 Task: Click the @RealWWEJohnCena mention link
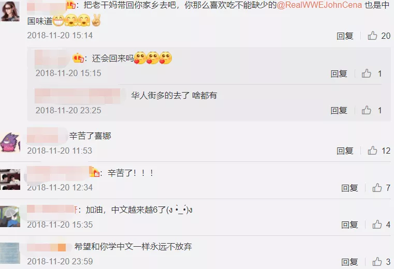(x=319, y=5)
